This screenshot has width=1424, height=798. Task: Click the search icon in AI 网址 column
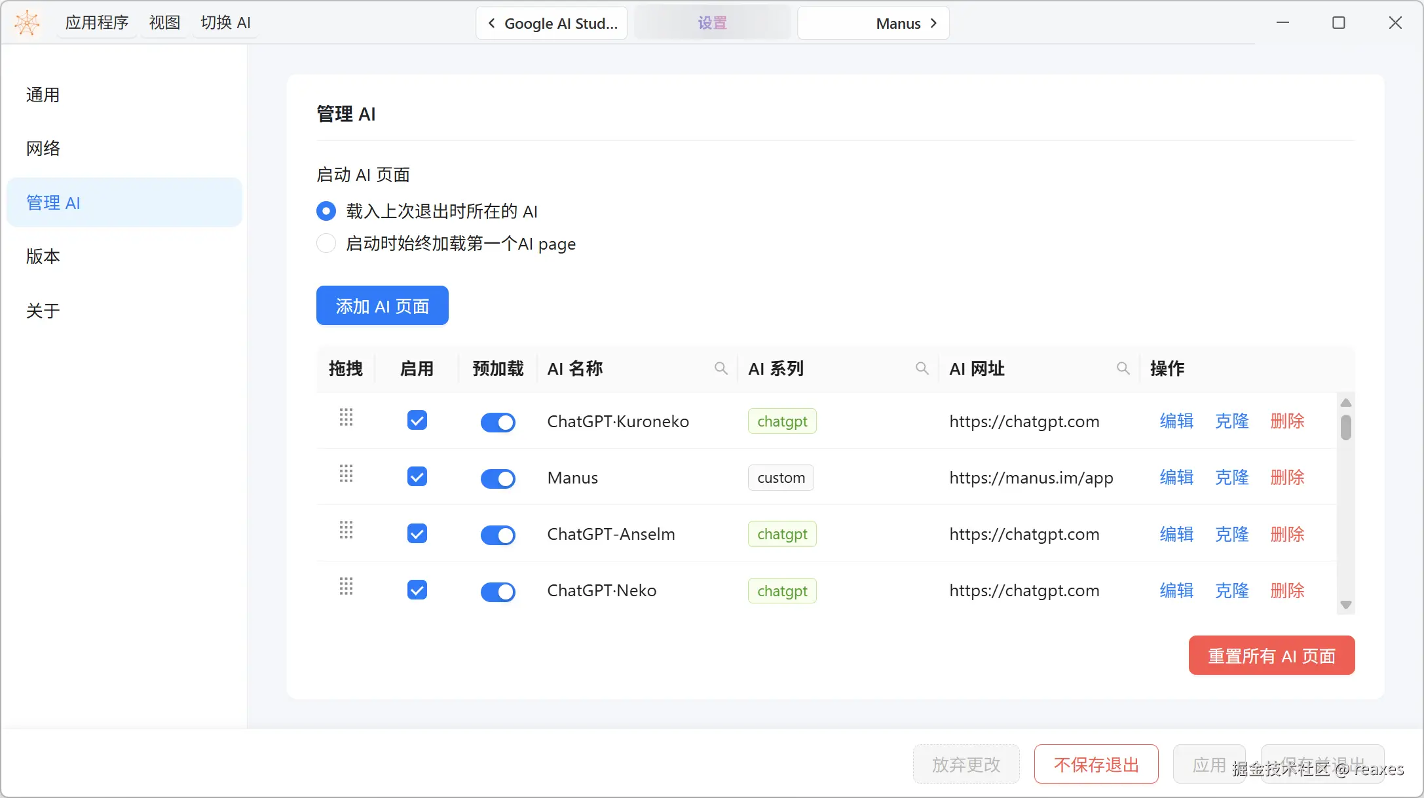(1123, 368)
